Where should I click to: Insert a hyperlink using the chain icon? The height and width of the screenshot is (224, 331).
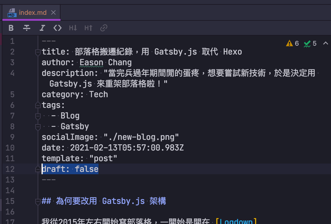pos(104,28)
